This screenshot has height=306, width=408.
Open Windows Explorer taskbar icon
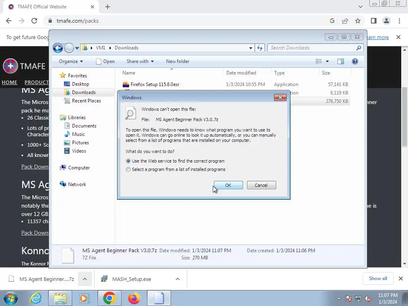(60, 298)
